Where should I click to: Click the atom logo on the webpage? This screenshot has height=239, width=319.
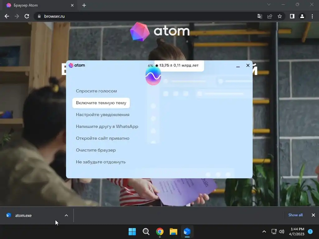pyautogui.click(x=160, y=31)
